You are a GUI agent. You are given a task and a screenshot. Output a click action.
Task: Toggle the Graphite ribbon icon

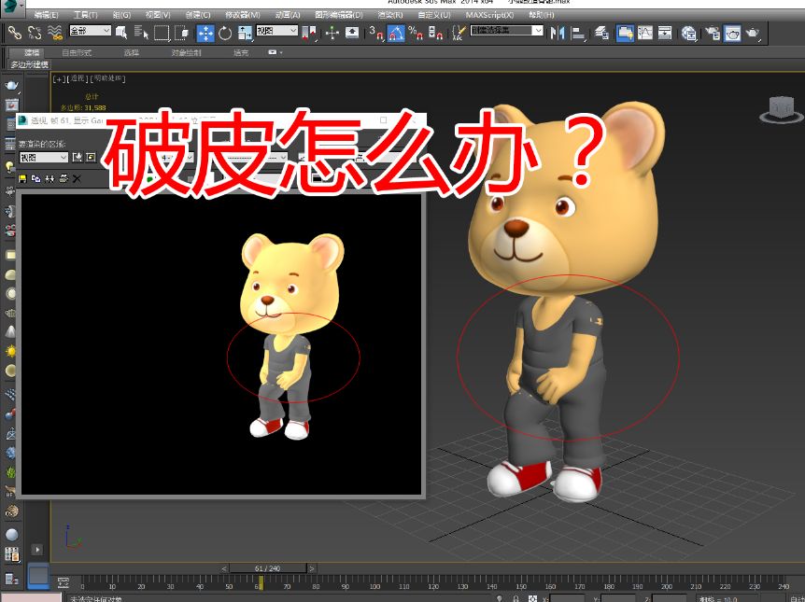pos(625,34)
